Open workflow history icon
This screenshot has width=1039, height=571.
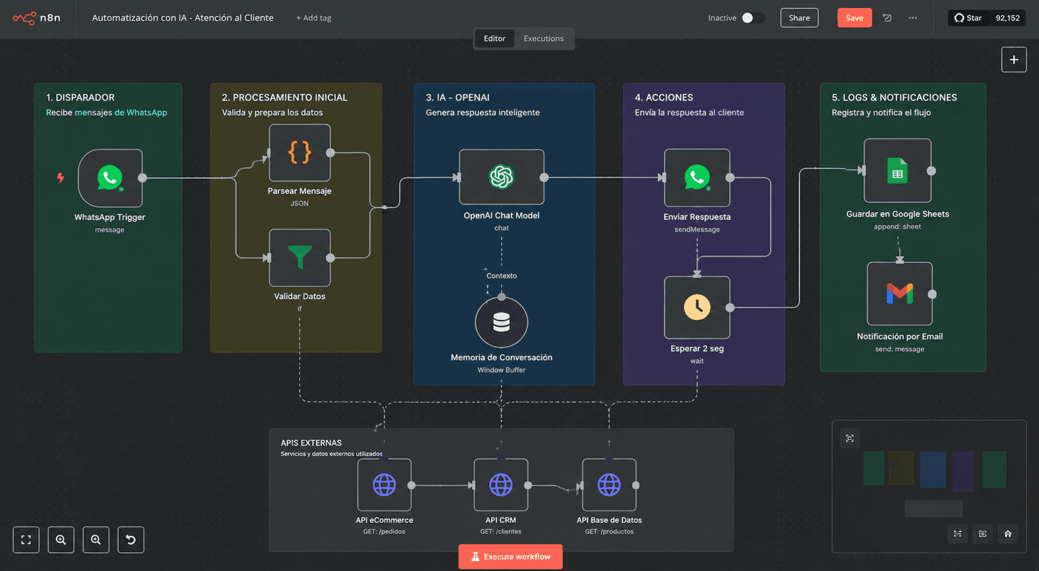pos(887,18)
